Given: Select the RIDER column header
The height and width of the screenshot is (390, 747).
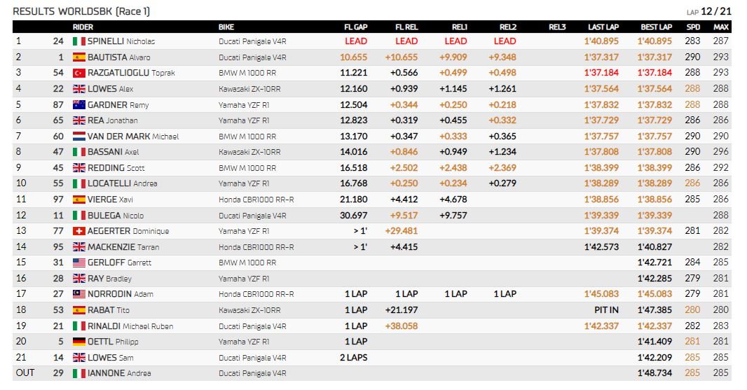Looking at the screenshot, I should (x=83, y=27).
